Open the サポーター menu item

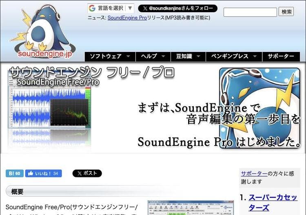[281, 56]
